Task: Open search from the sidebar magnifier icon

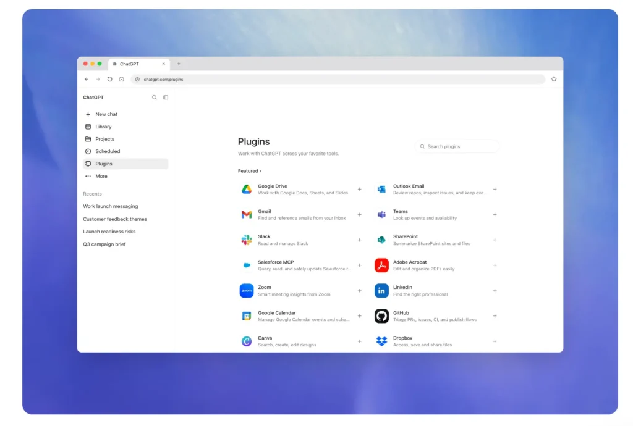Action: pyautogui.click(x=154, y=98)
